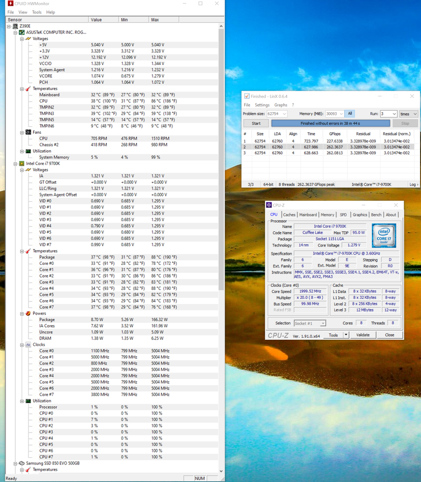Screen dimensions: 421x482
Task: Click the Intel Core i7 logo in CPU-Z
Action: pyautogui.click(x=384, y=235)
